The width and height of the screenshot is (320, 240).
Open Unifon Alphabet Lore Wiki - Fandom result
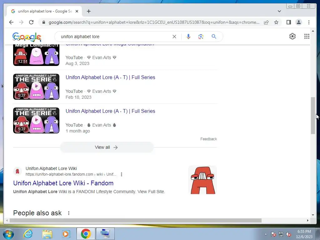pyautogui.click(x=63, y=183)
